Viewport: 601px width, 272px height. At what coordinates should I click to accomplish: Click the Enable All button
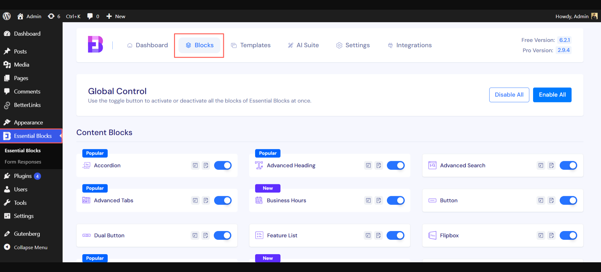coord(552,95)
